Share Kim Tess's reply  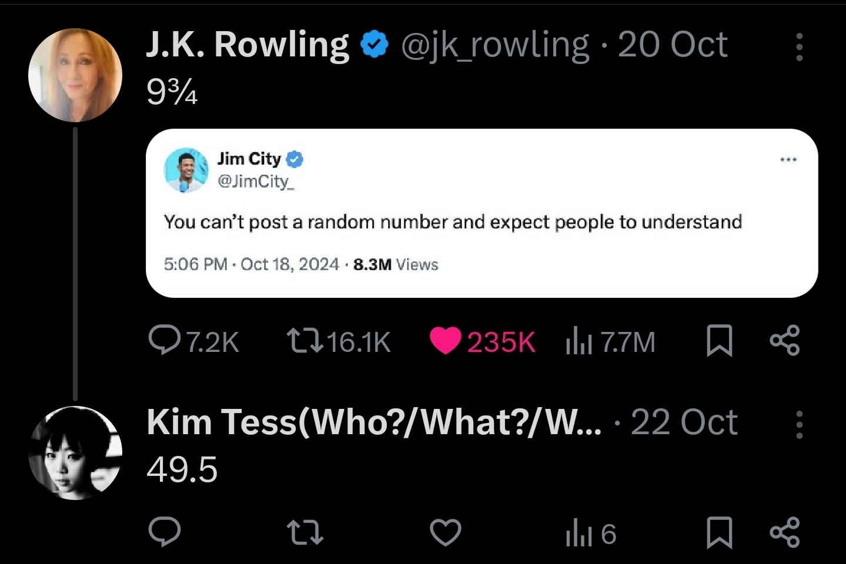click(x=785, y=532)
